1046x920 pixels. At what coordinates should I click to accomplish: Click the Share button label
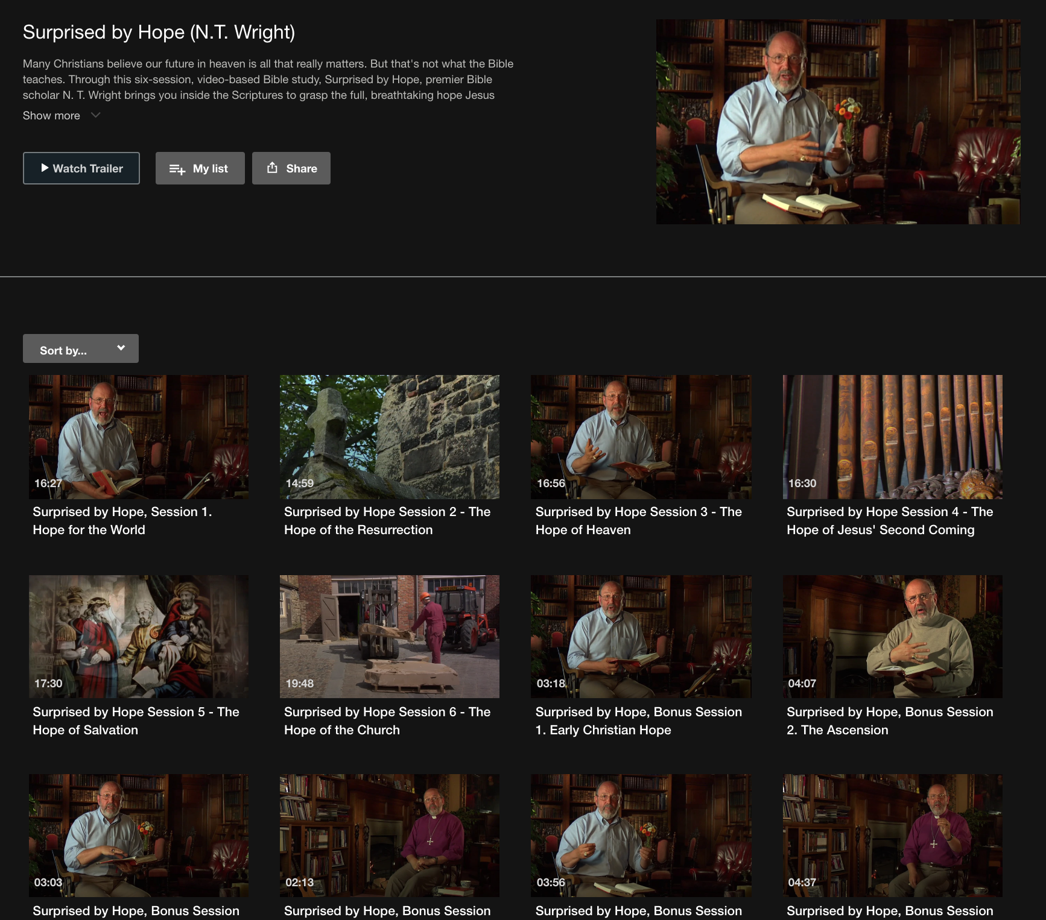[x=302, y=169]
